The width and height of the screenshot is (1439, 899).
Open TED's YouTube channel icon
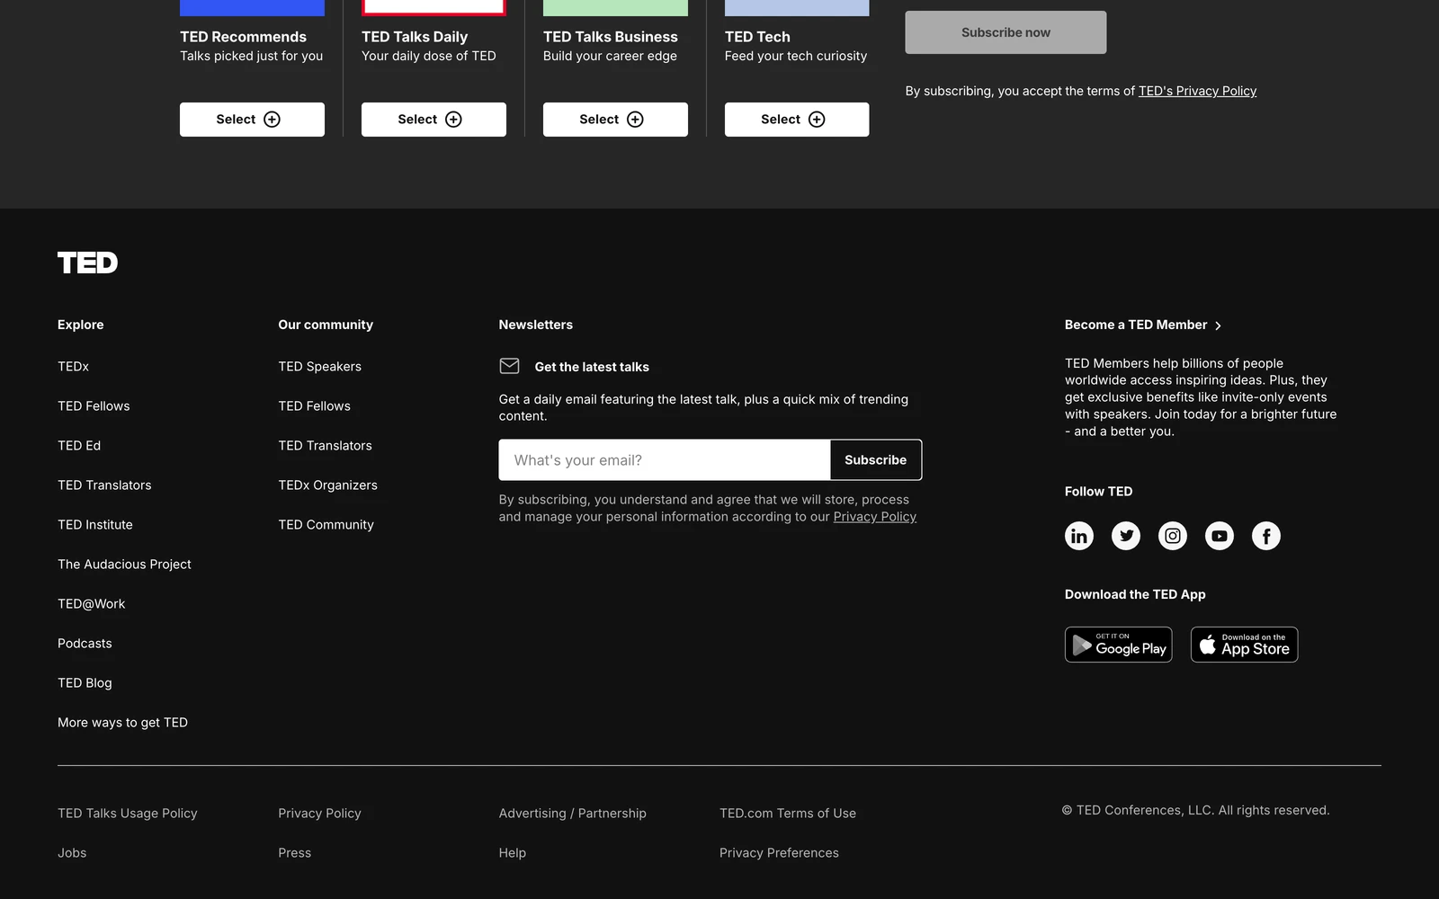coord(1220,536)
